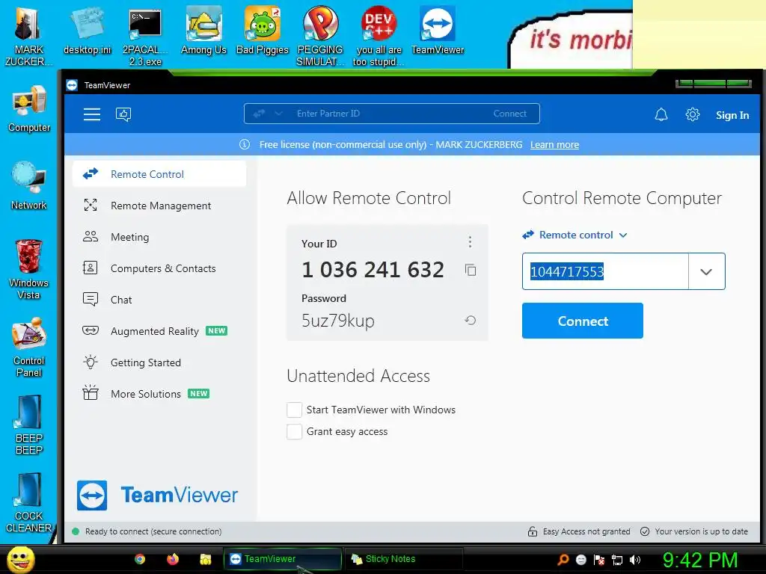766x574 pixels.
Task: Open TeamViewer settings gear
Action: point(692,114)
